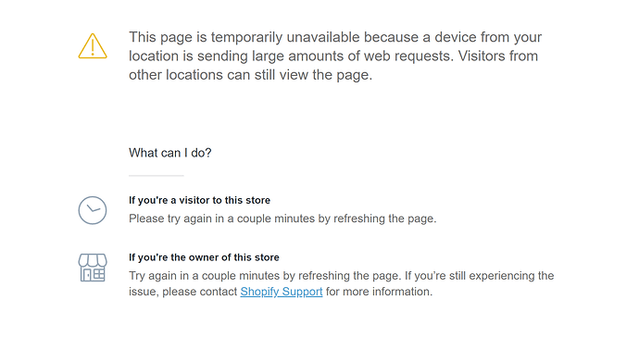639x362 pixels.
Task: Click the "What can I do?" heading
Action: 170,153
